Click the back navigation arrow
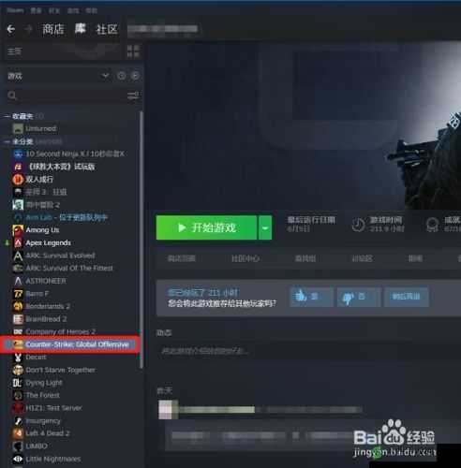The image size is (461, 468). coord(11,29)
